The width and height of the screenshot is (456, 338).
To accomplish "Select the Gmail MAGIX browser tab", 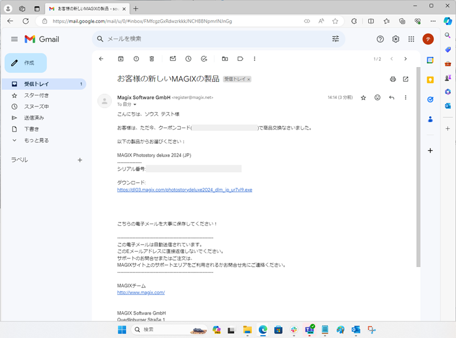I will 87,9.
